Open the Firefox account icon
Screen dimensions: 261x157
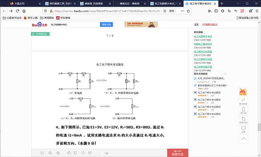(223, 11)
